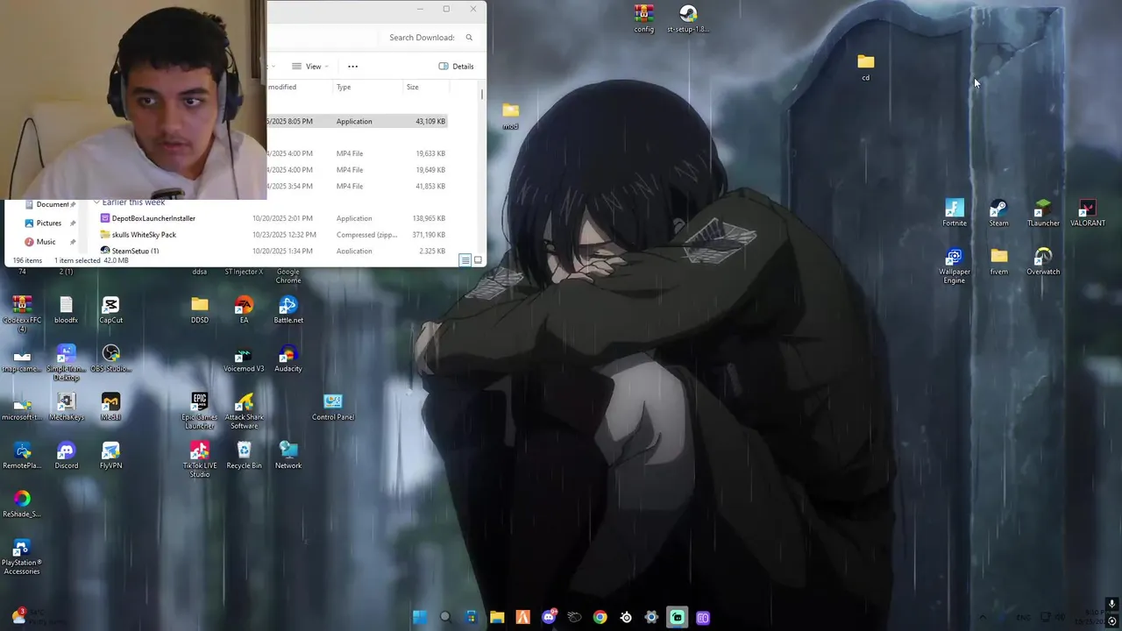The image size is (1122, 631).
Task: Launch Voicemod V3 shortcut
Action: (x=244, y=358)
